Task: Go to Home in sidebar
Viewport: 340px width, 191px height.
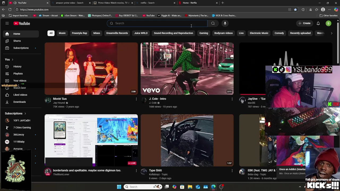Action: pos(21,34)
